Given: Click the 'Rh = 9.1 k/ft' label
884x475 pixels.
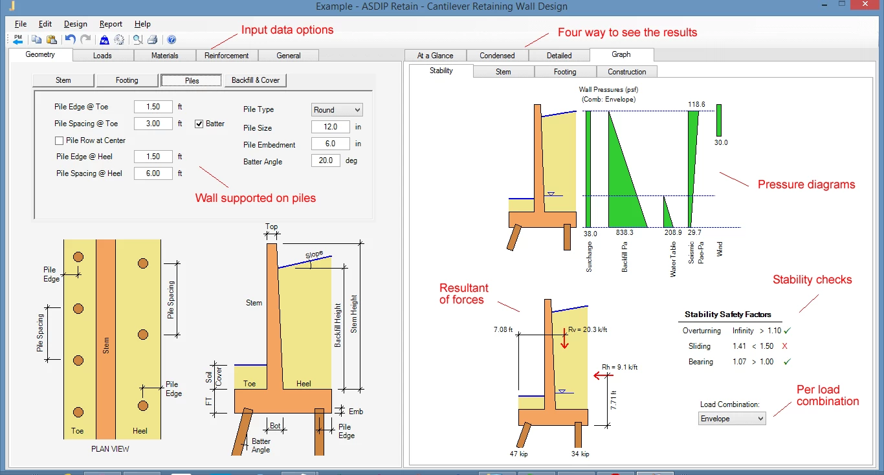Looking at the screenshot, I should [619, 368].
